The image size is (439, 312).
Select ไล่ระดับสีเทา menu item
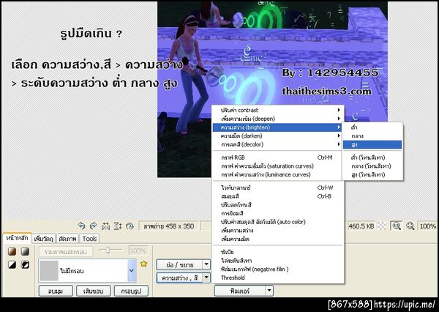click(277, 261)
